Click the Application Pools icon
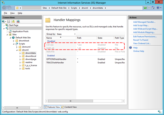 click(x=10, y=31)
